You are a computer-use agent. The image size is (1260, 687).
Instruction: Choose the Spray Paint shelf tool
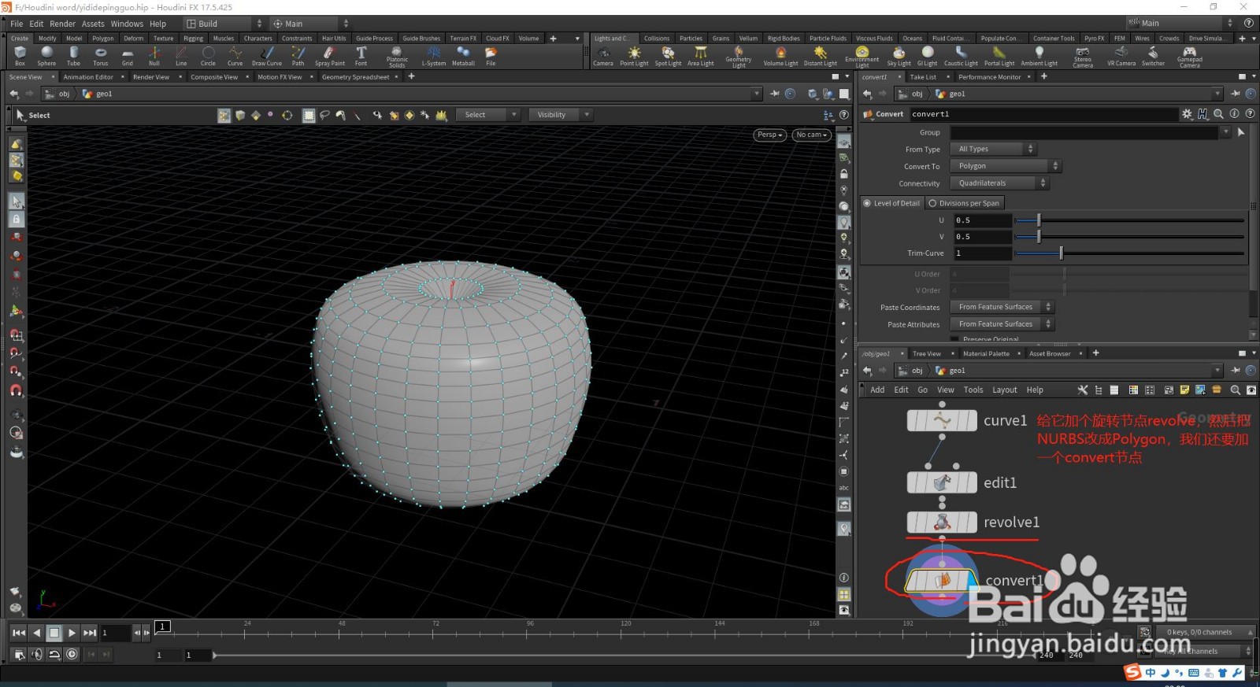[x=329, y=56]
